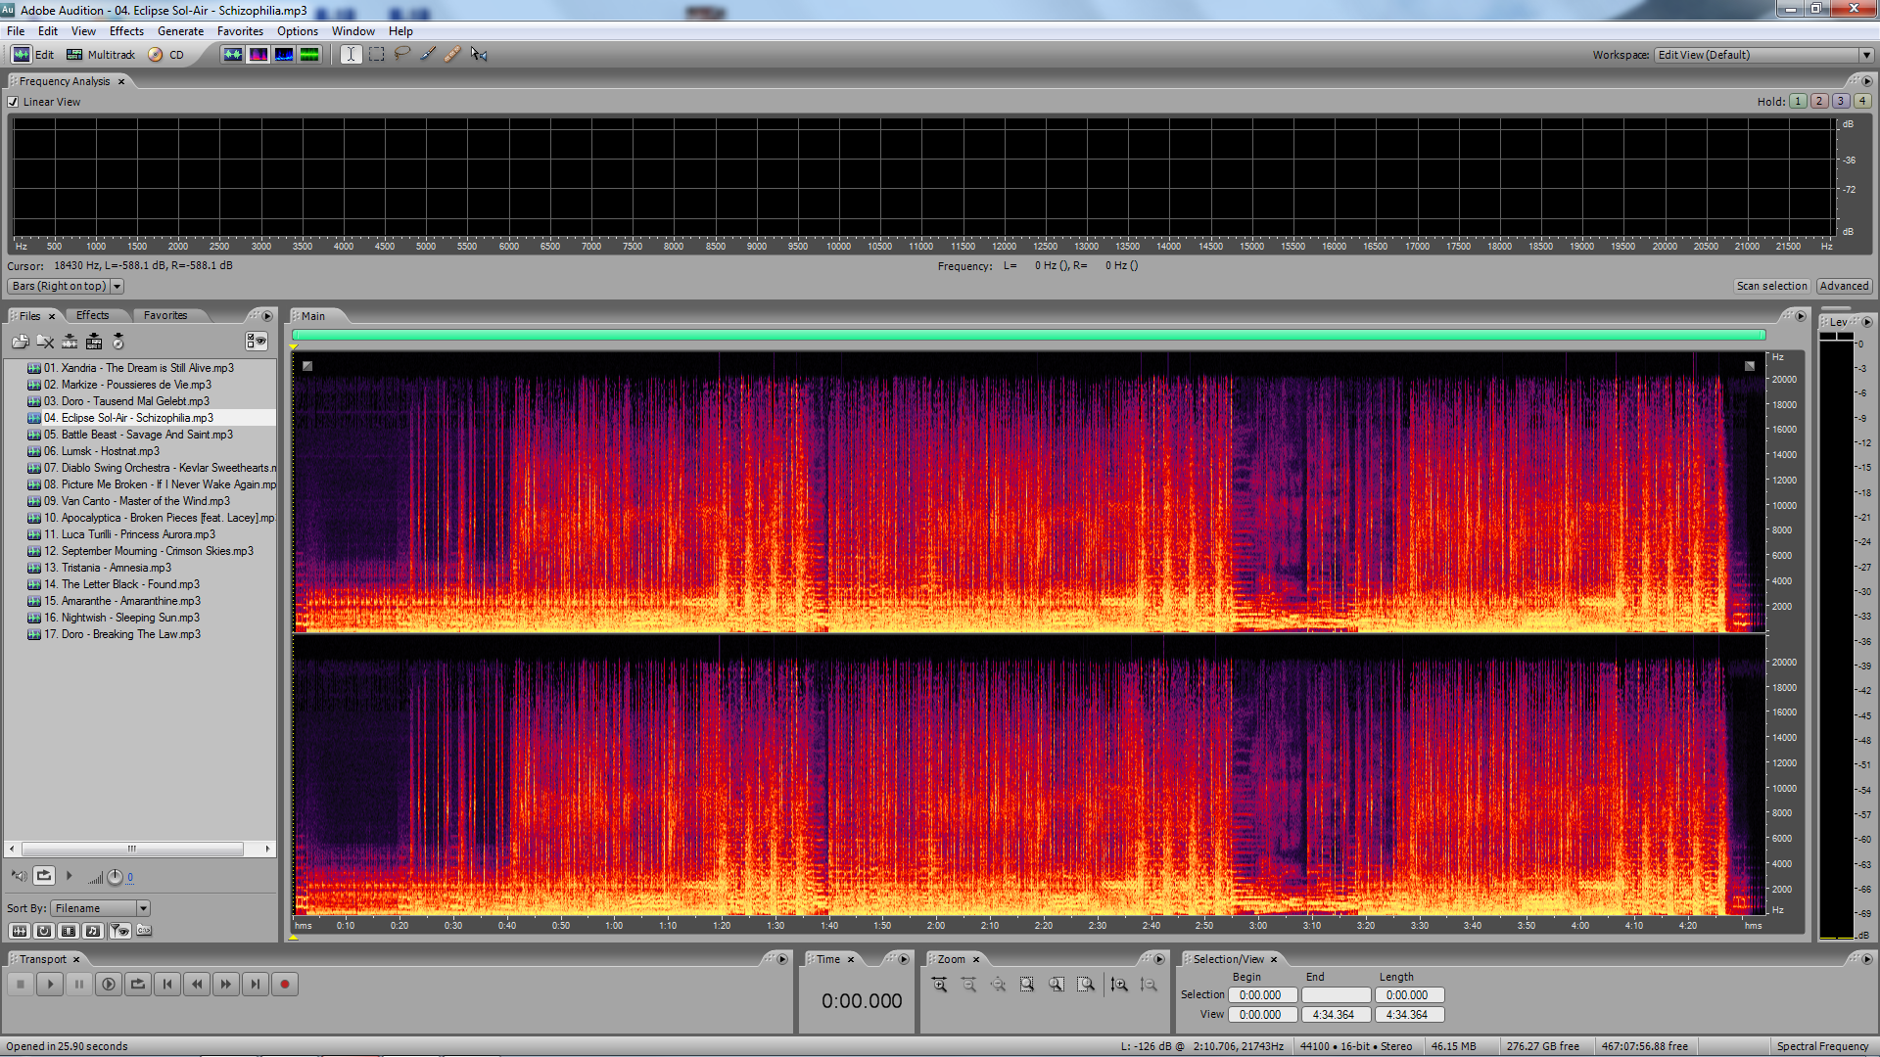The width and height of the screenshot is (1880, 1057).
Task: Switch to the Favorites tab
Action: 164,315
